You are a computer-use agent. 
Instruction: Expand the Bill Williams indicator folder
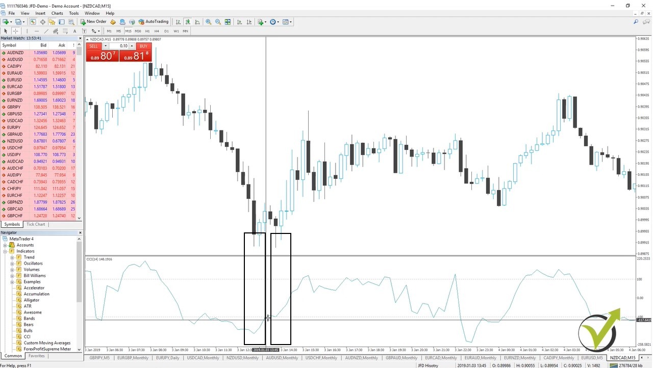coord(12,276)
